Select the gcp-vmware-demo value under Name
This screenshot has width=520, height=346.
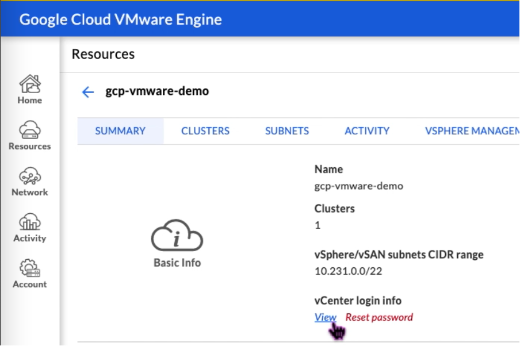pyautogui.click(x=359, y=186)
